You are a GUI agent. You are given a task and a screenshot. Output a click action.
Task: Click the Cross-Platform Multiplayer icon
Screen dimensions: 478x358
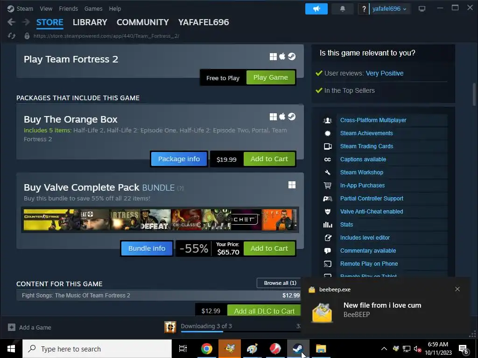click(x=327, y=120)
